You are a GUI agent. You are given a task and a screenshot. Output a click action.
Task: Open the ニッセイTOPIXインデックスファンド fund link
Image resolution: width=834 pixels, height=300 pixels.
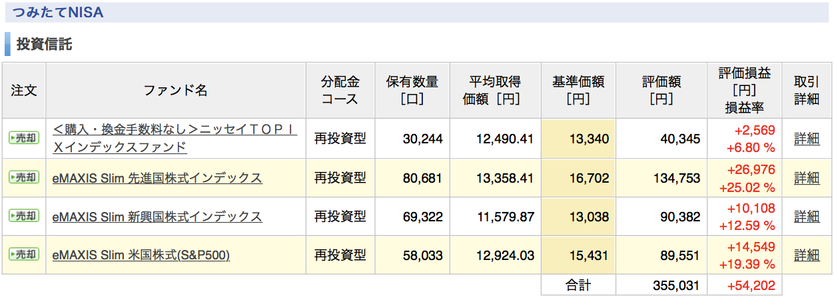click(175, 139)
